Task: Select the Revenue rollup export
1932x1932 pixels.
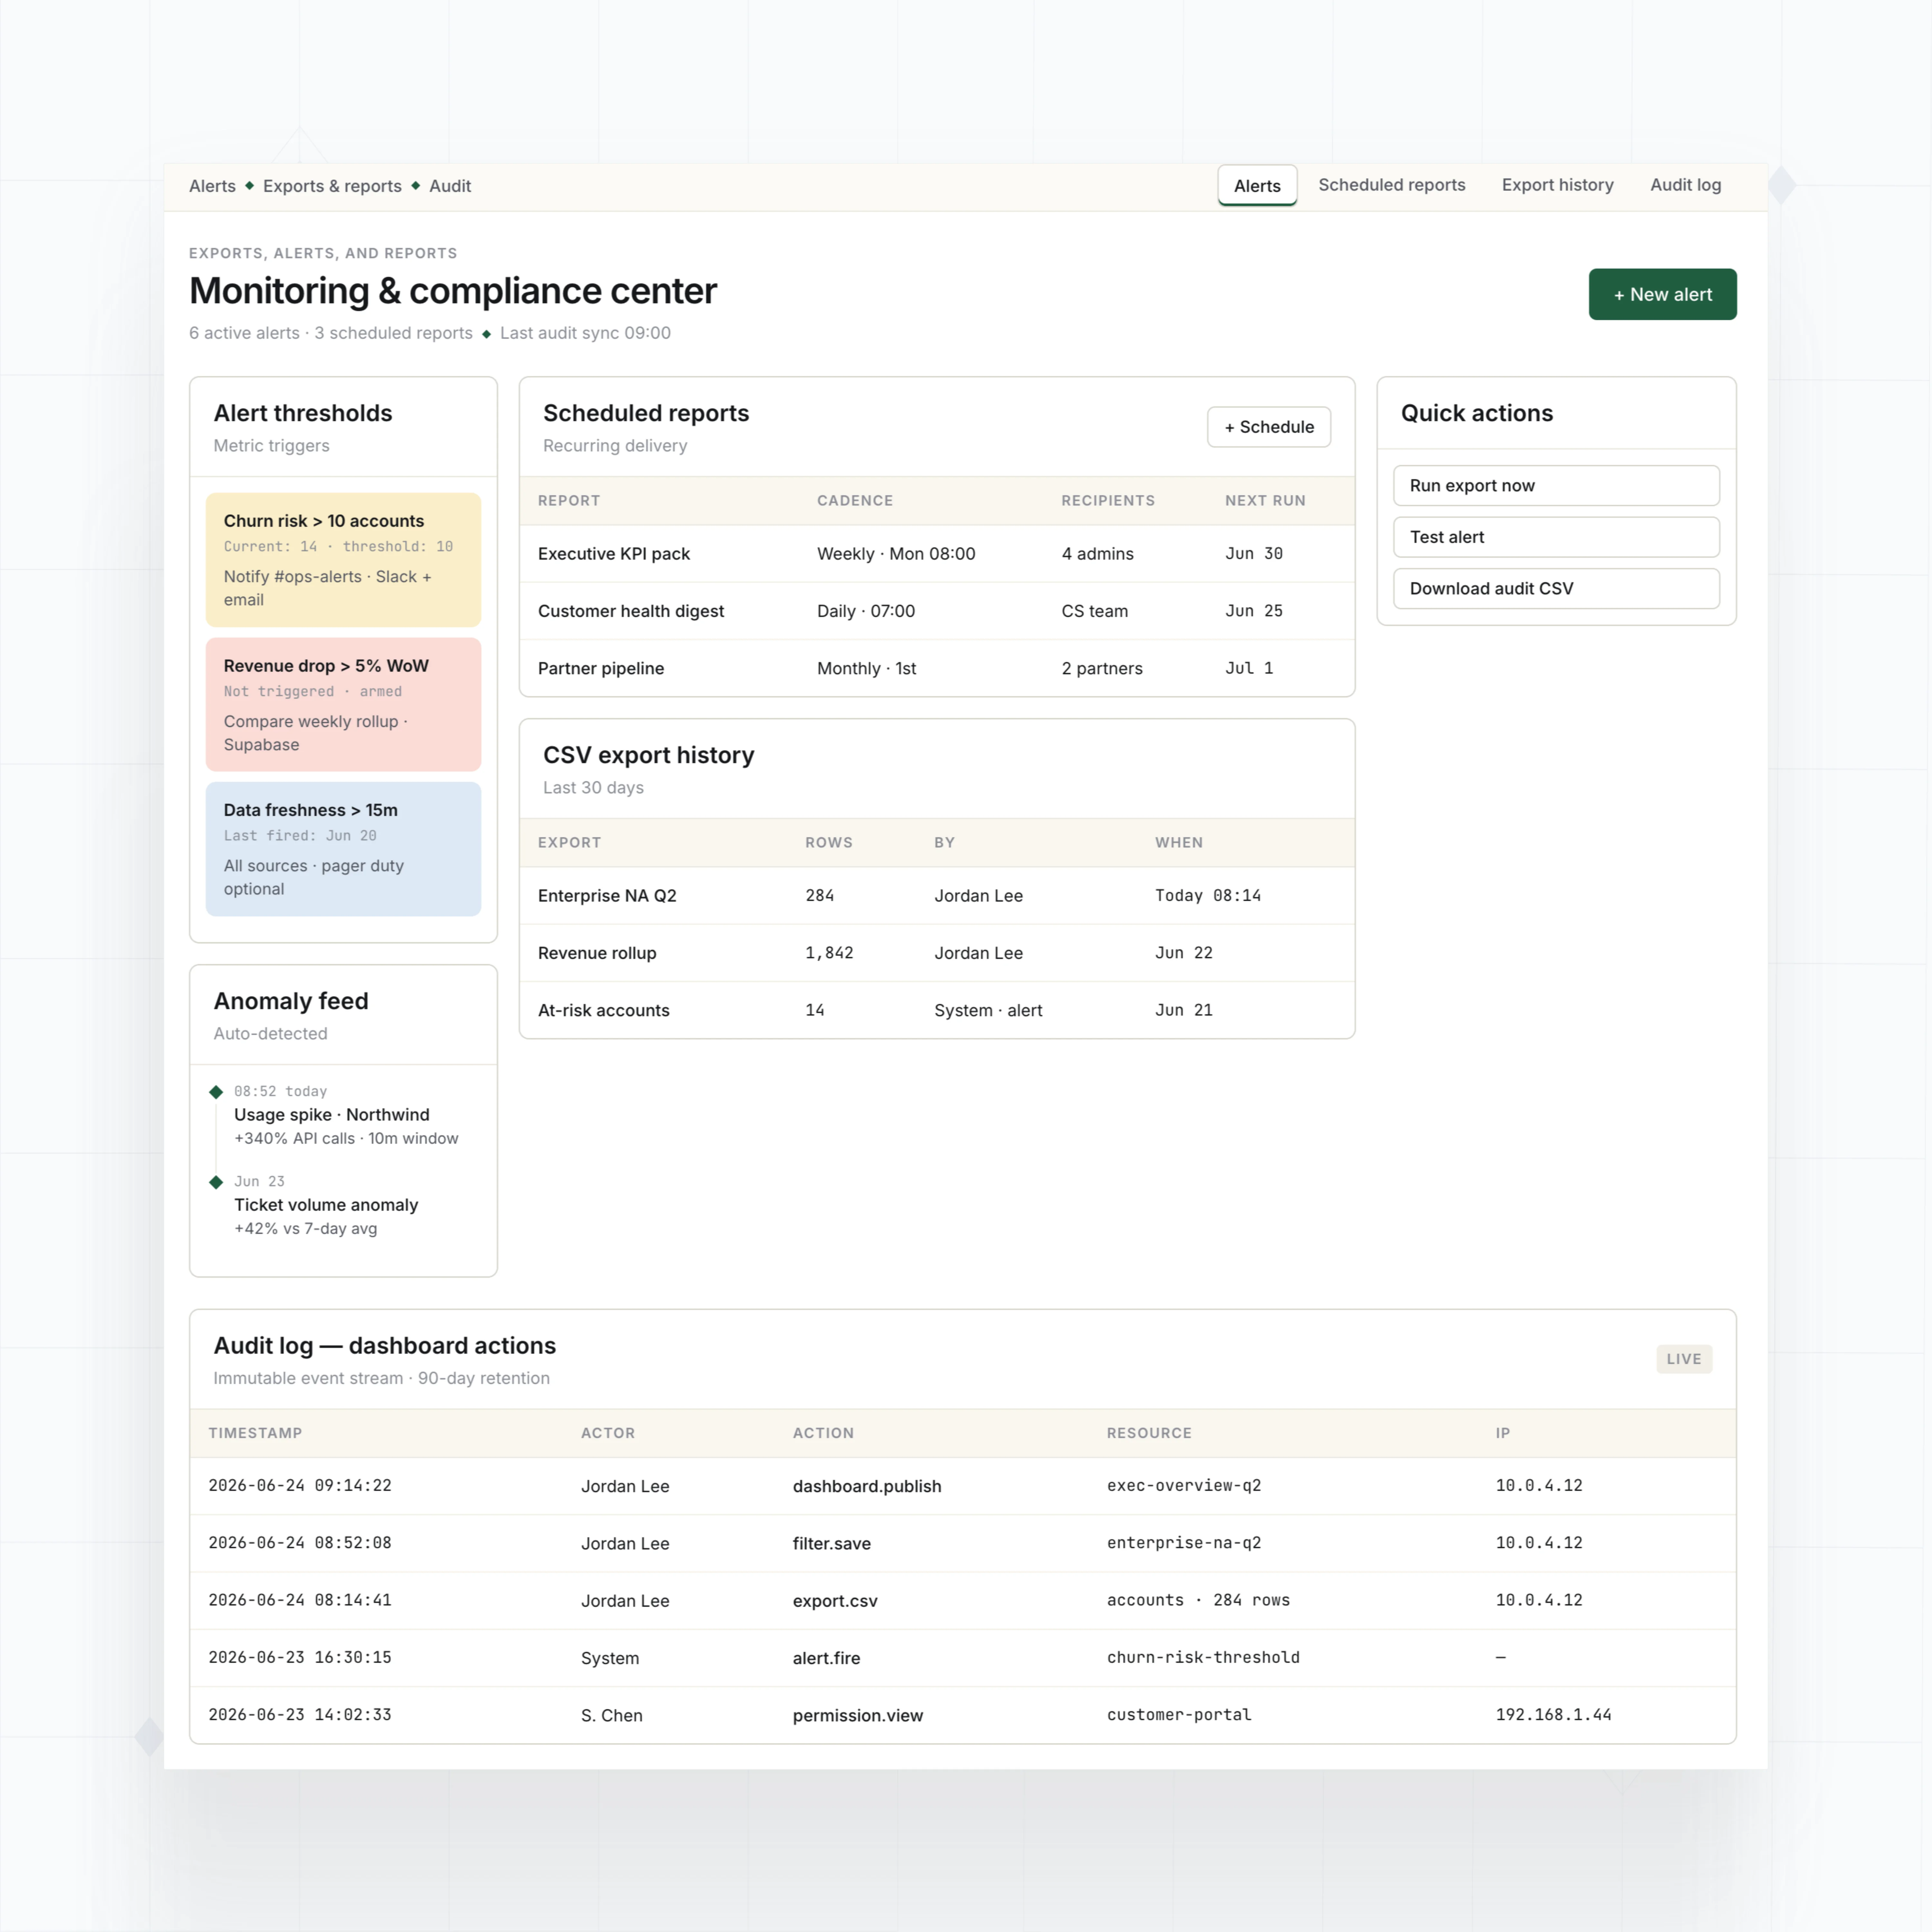Action: tap(597, 953)
